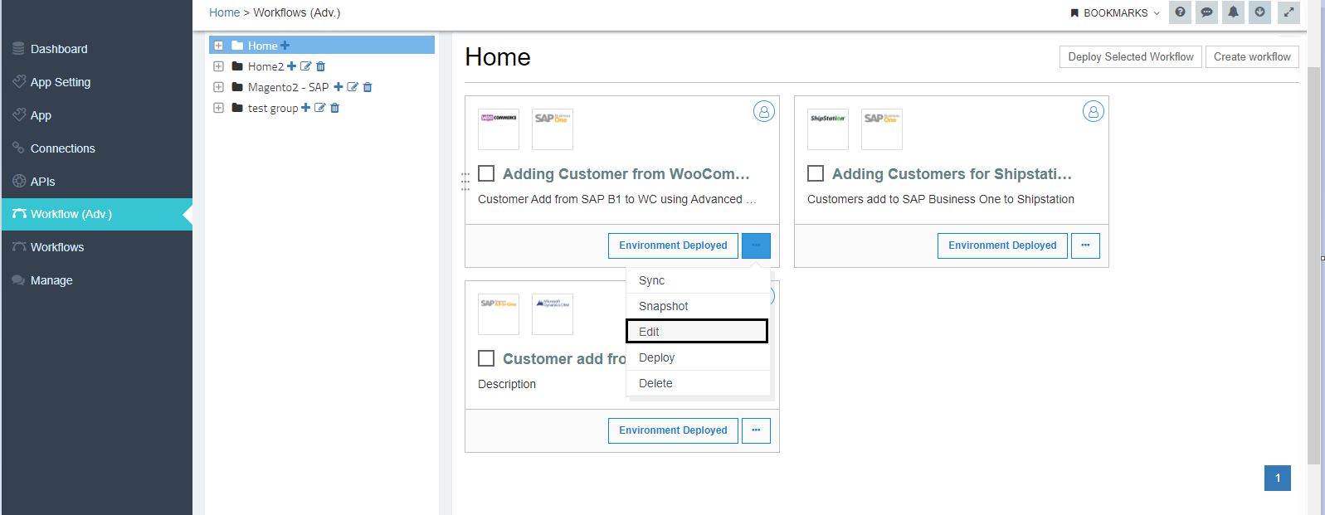The image size is (1325, 515).
Task: Open Connections in the sidebar
Action: [62, 148]
